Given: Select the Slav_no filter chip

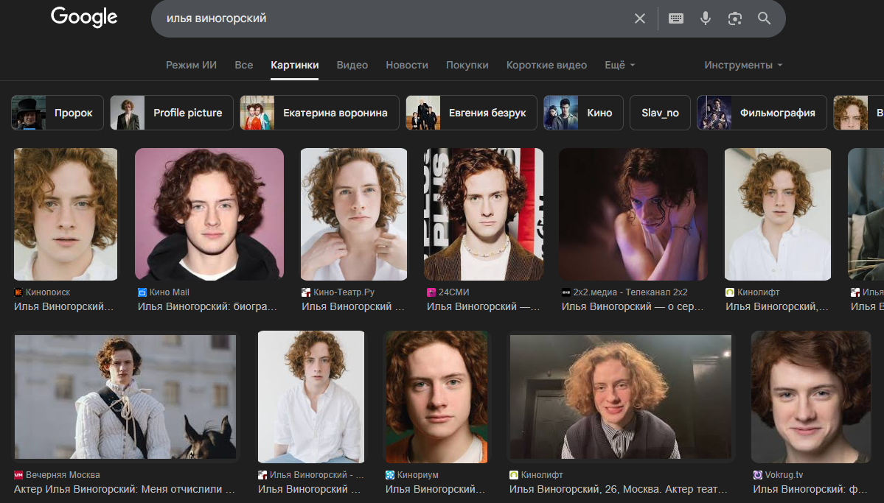Looking at the screenshot, I should pos(660,113).
